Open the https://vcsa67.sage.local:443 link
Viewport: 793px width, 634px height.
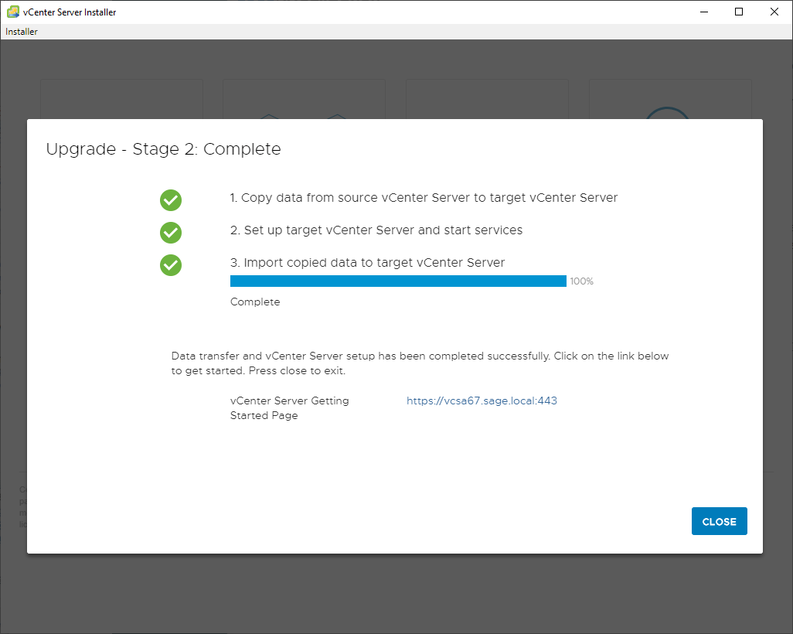click(482, 401)
